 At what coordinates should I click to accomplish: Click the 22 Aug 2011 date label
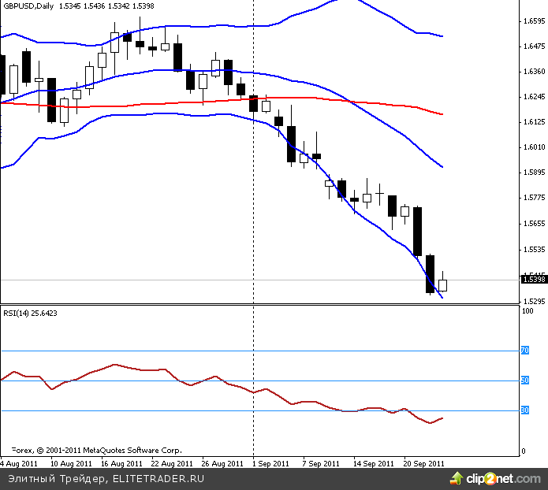[x=173, y=463]
